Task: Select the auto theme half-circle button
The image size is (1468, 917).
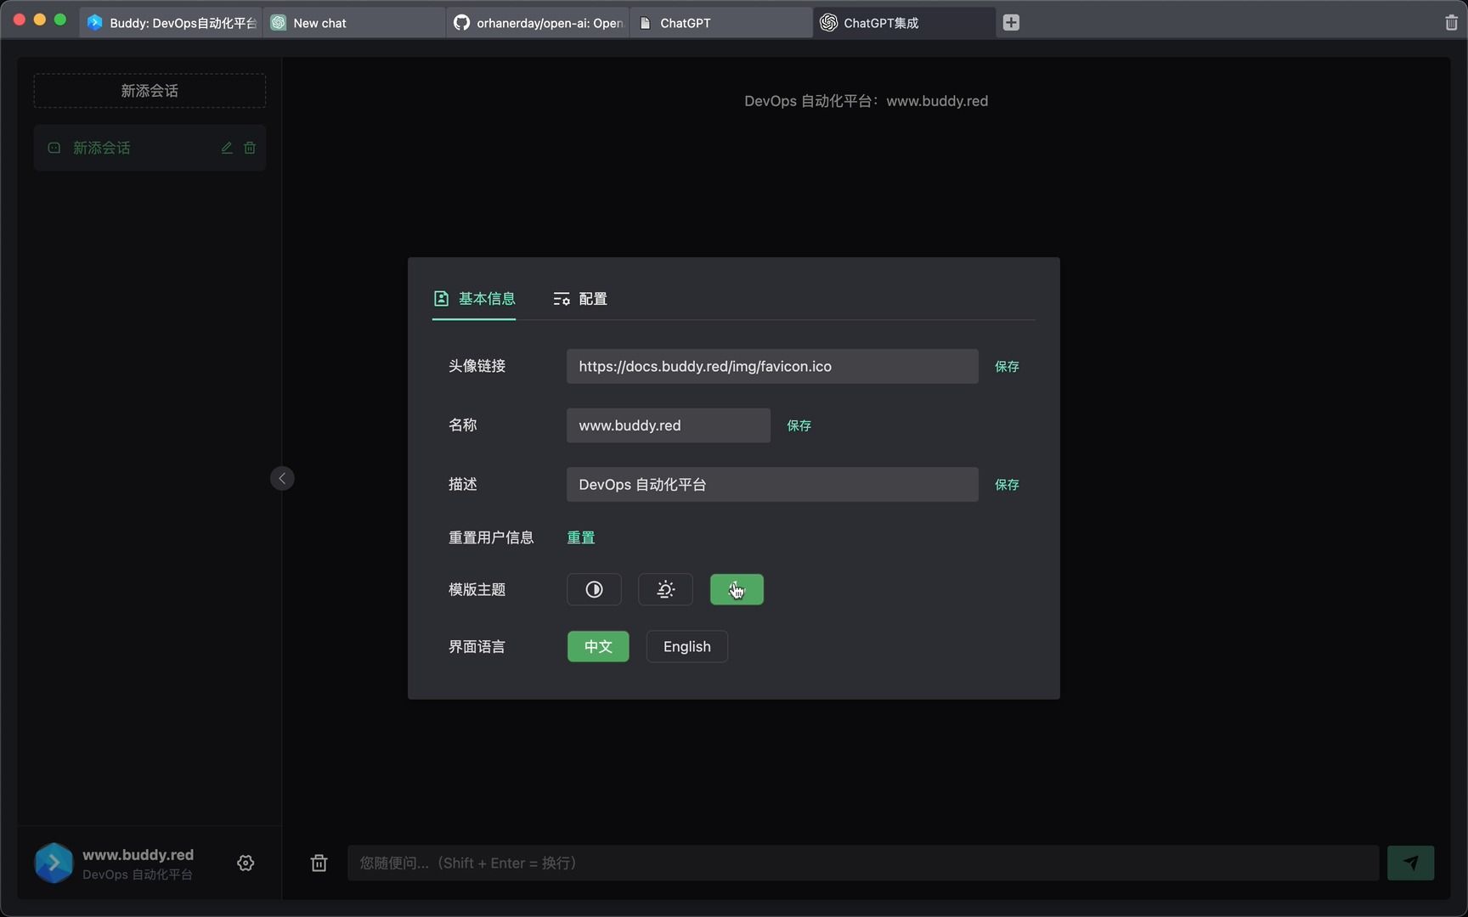Action: 594,589
